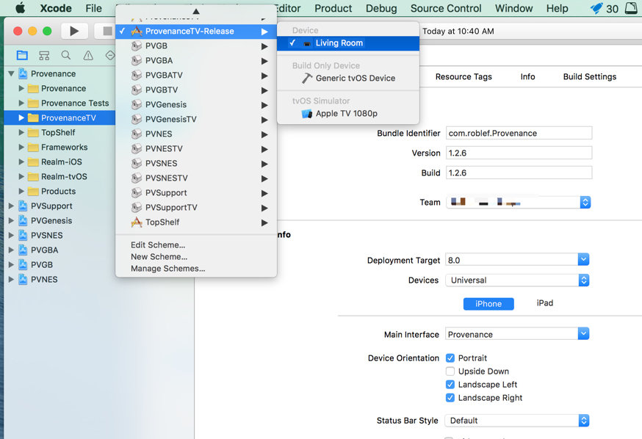
Task: Uncheck the Portrait orientation checkbox
Action: tap(450, 358)
